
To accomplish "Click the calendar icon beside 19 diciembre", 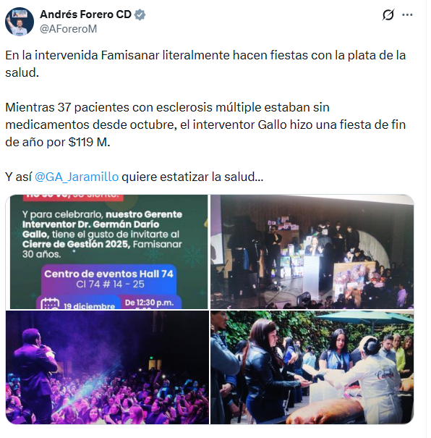I will tap(50, 303).
